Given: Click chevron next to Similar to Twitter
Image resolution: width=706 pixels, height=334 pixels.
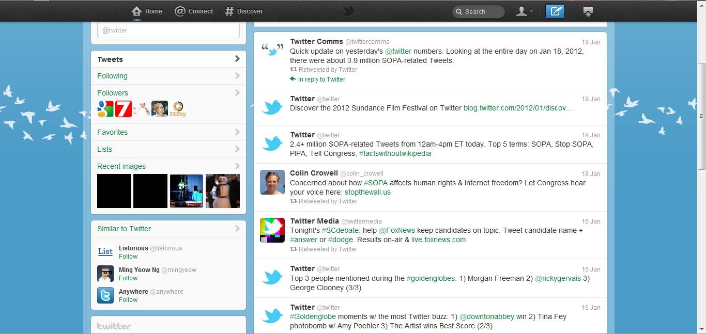Looking at the screenshot, I should tap(237, 229).
